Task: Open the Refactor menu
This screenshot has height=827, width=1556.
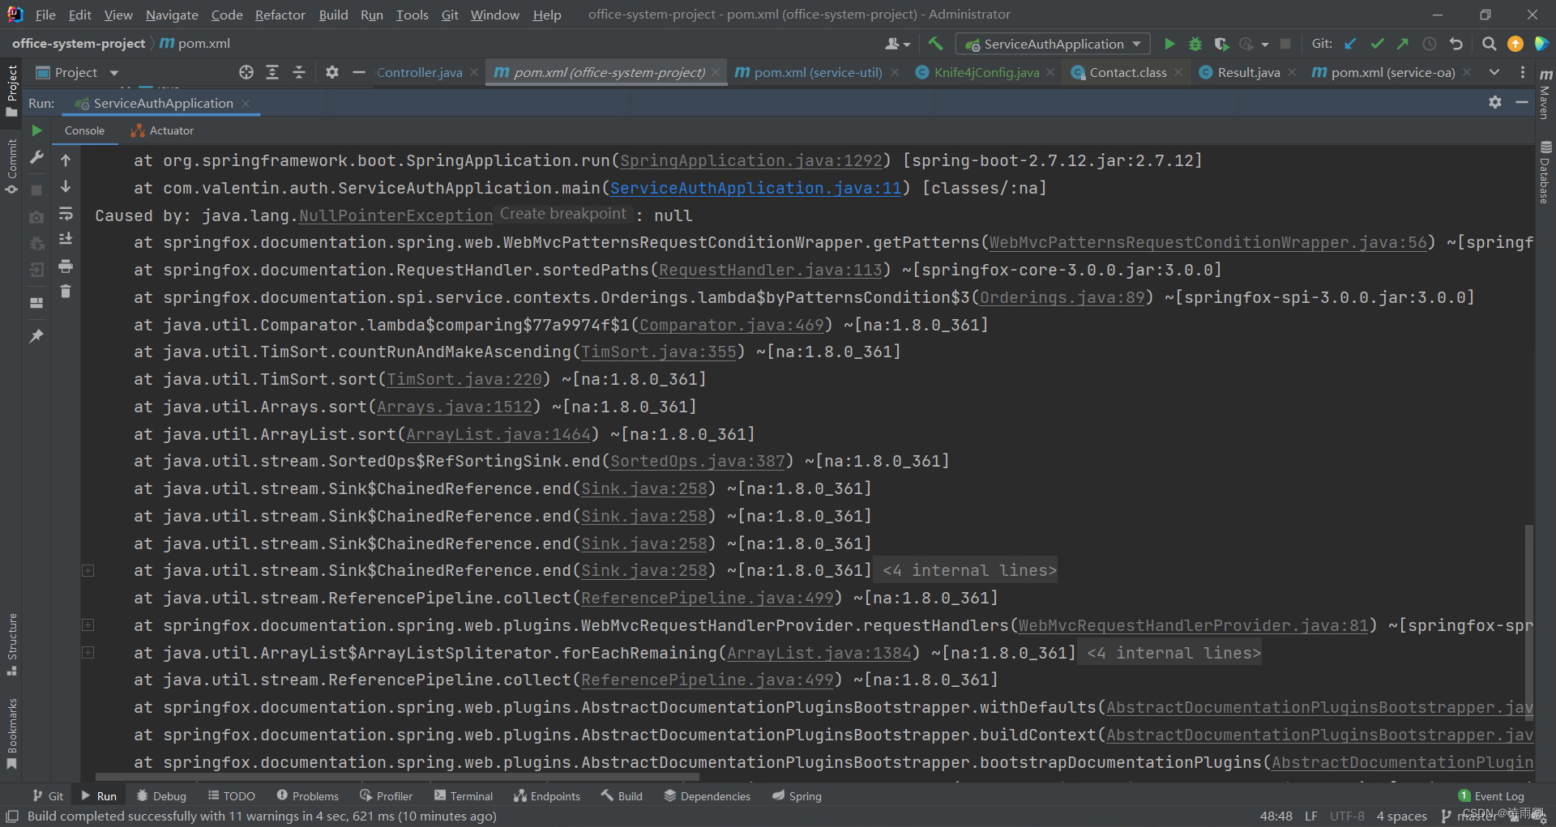Action: pyautogui.click(x=280, y=15)
